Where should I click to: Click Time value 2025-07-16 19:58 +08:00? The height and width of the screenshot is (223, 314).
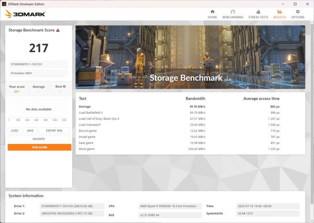[x=268, y=206]
